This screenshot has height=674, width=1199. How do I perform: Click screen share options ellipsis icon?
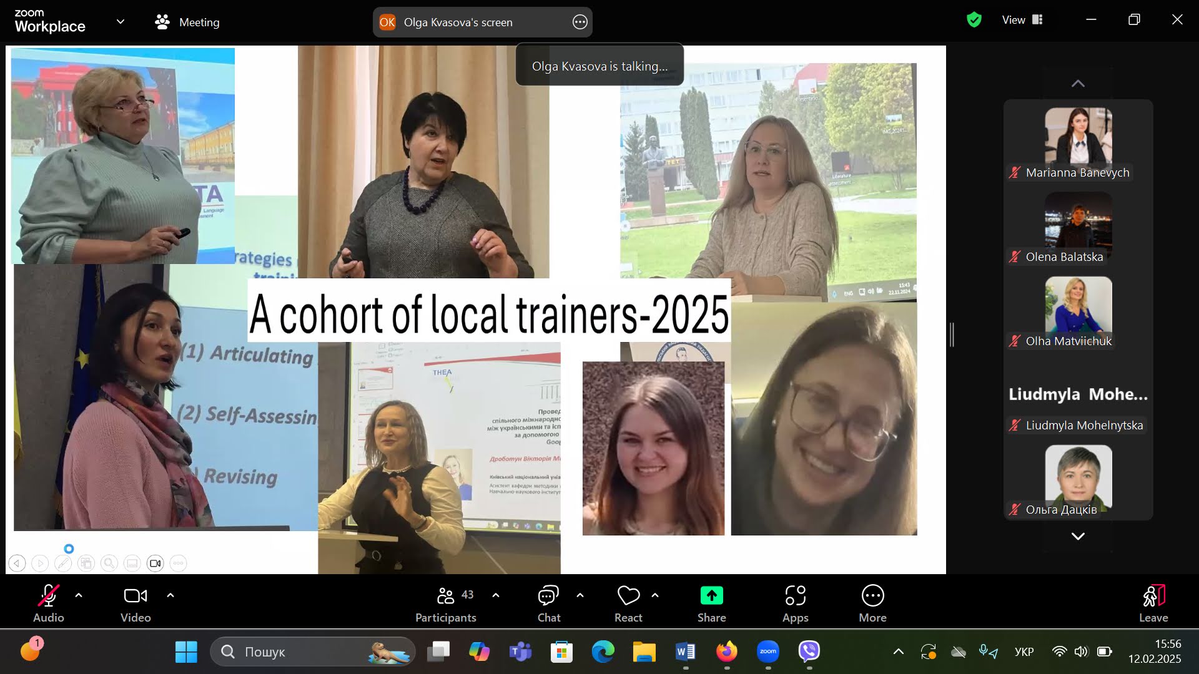(580, 22)
